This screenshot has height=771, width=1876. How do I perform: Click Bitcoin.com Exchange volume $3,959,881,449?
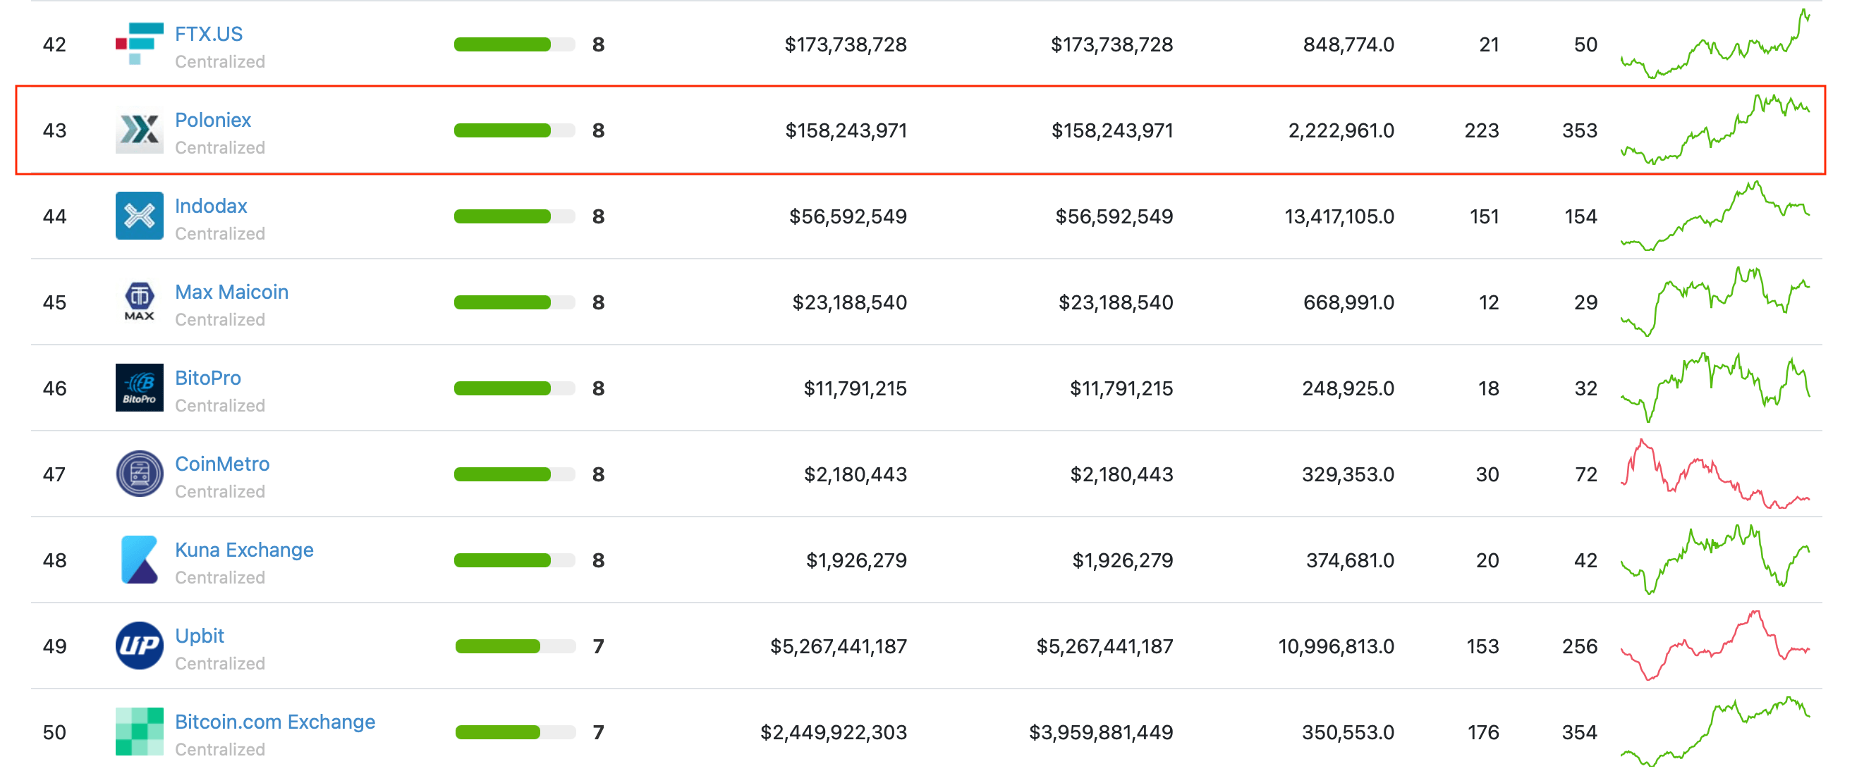coord(1100,732)
